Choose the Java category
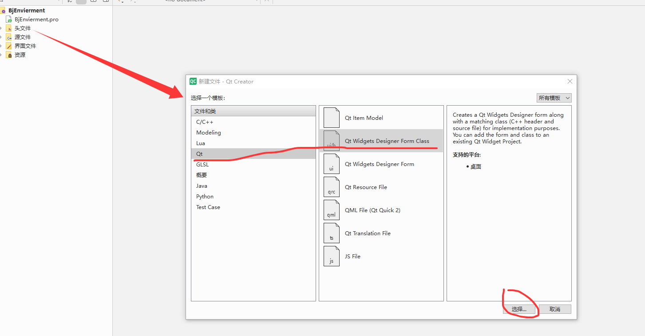This screenshot has height=336, width=645. (x=253, y=186)
